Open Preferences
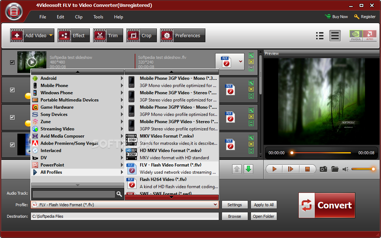The width and height of the screenshot is (381, 238). click(183, 35)
